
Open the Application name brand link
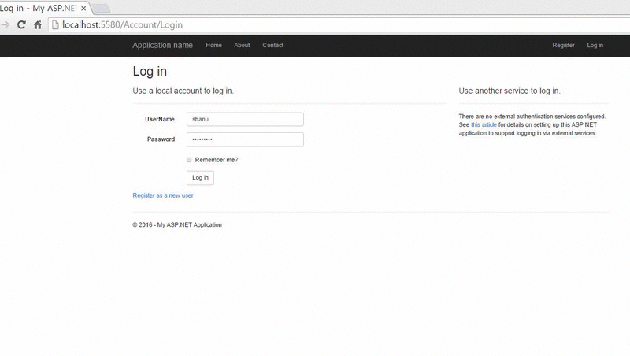click(163, 46)
